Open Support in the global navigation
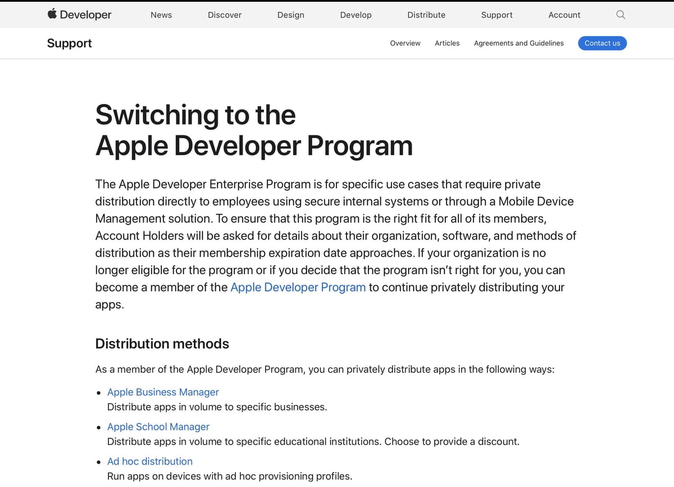 click(x=497, y=15)
